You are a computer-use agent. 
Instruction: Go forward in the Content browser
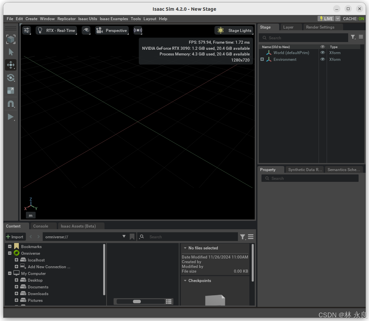point(38,237)
